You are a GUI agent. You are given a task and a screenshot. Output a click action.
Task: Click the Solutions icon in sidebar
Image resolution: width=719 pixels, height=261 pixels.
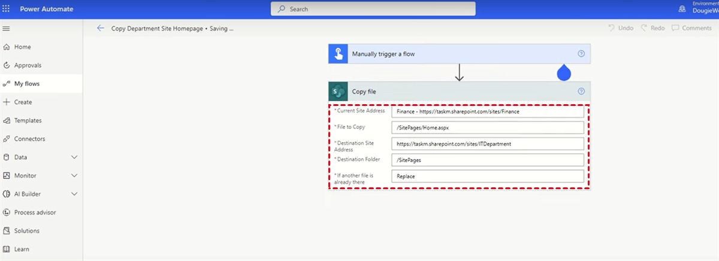(7, 230)
